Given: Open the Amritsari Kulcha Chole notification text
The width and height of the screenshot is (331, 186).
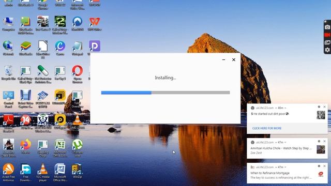Looking at the screenshot, I should (281, 148).
